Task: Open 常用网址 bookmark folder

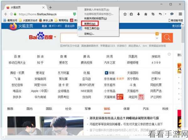Action: 62,20
